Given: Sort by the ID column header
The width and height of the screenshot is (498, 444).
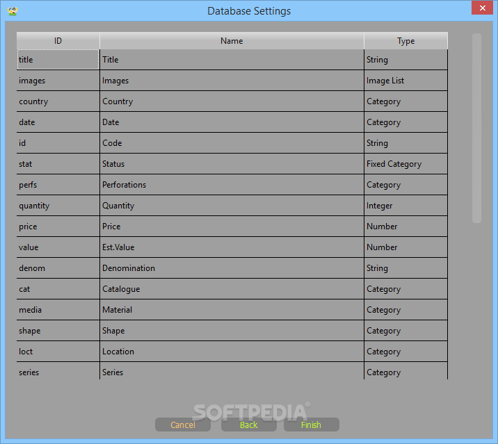Looking at the screenshot, I should click(58, 40).
